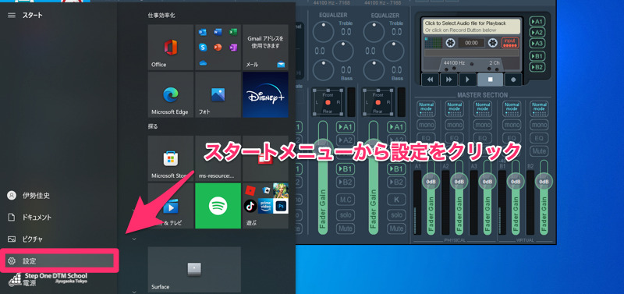Click the red input button on the cassette
This screenshot has height=294, width=624.
(510, 43)
